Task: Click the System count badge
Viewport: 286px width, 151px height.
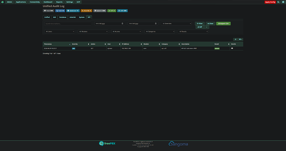Action: 100,11
